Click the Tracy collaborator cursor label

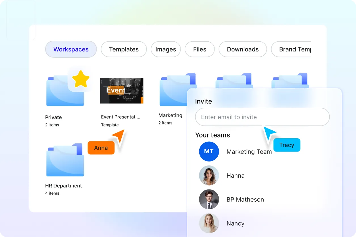pos(287,145)
